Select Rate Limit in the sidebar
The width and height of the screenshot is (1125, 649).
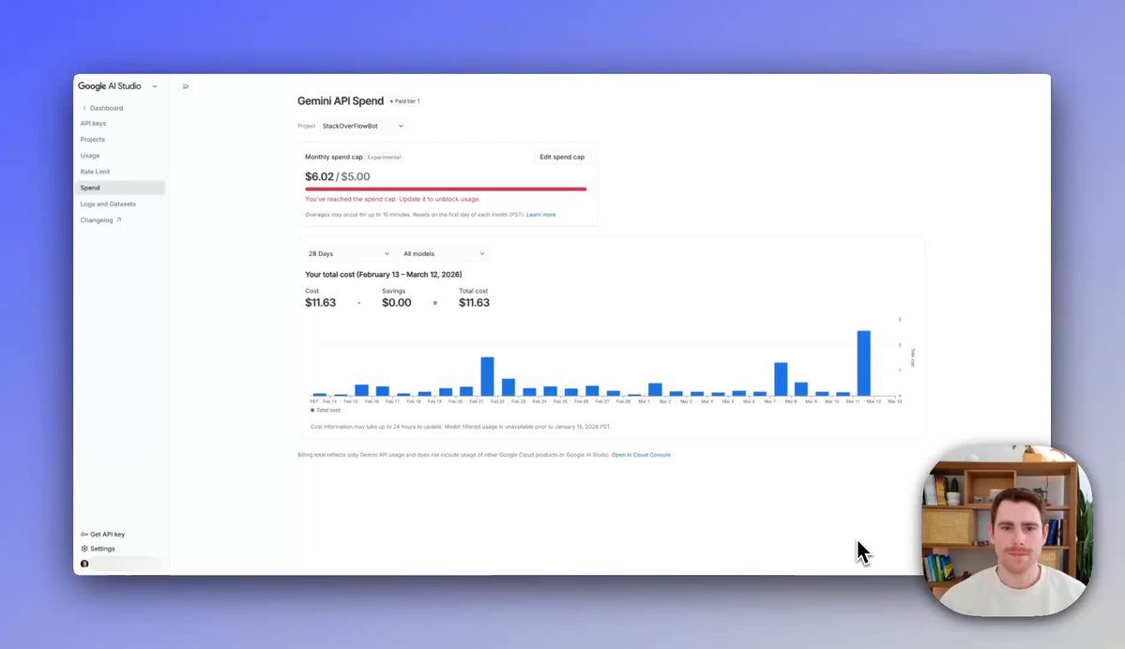point(95,173)
